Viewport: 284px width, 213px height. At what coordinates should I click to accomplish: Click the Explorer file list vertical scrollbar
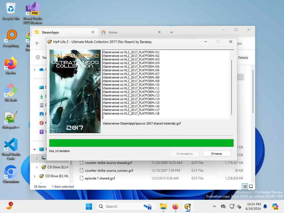point(253,91)
